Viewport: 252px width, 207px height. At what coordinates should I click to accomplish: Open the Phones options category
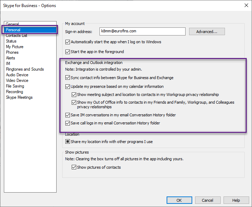[x=12, y=52]
